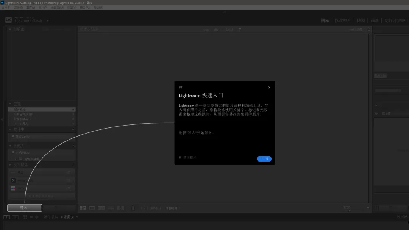Screen dimensions: 409x230
Task: Open the 图库(L) menu
Action: point(30,8)
